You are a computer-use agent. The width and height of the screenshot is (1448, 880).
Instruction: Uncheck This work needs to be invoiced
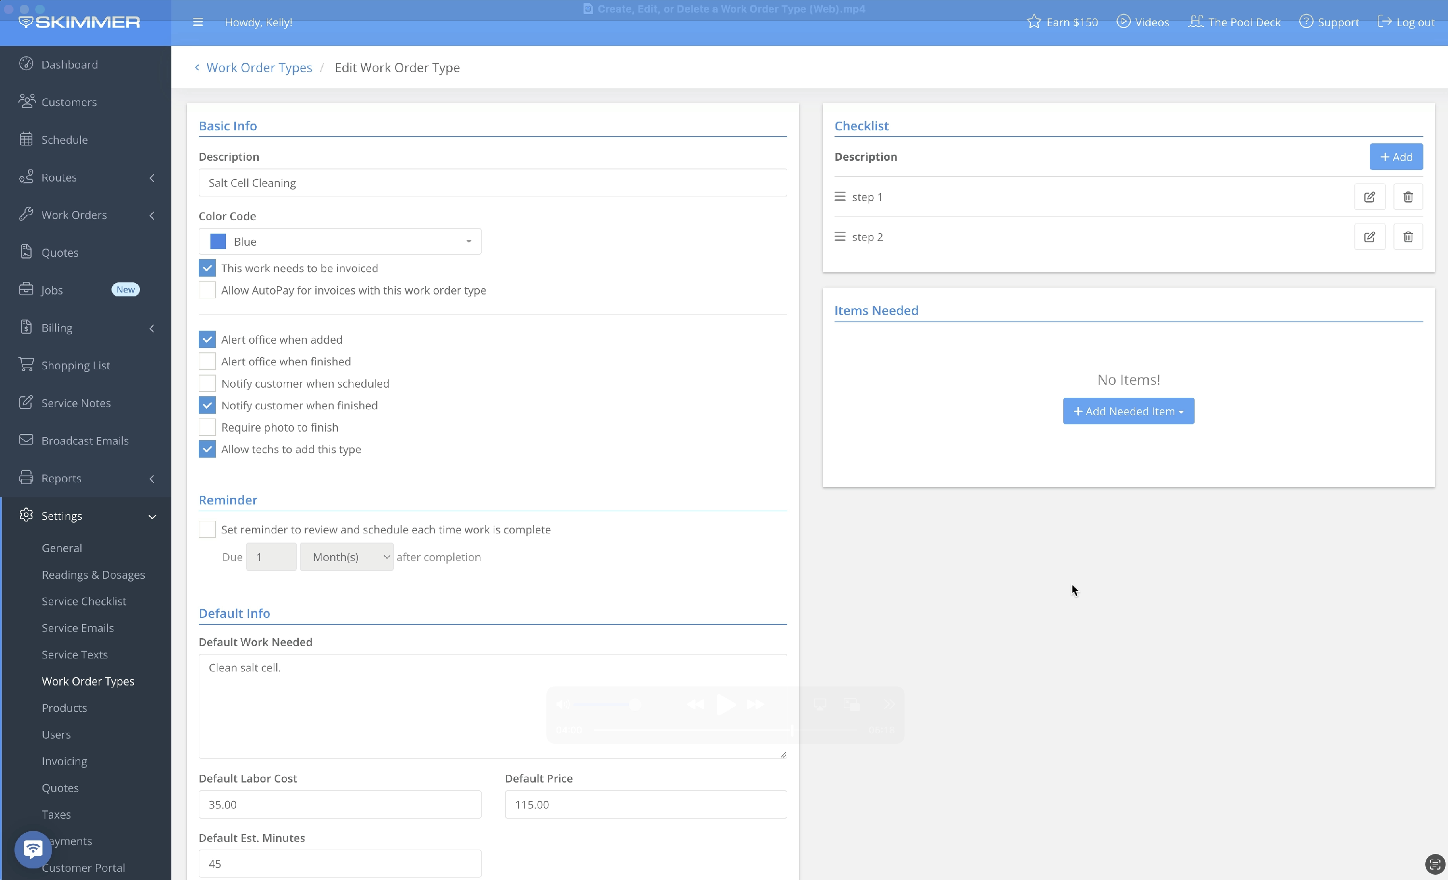(x=207, y=268)
